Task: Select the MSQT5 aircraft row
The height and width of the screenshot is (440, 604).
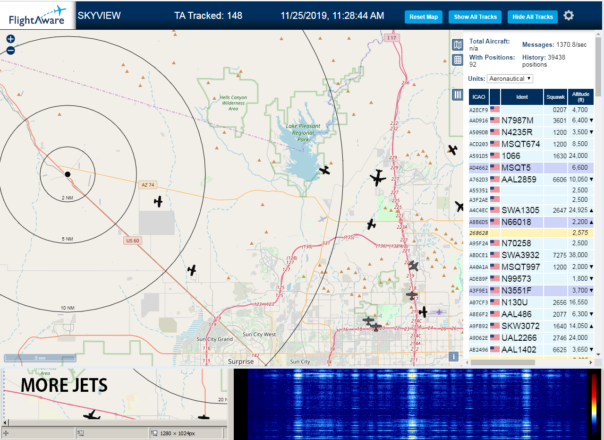Action: pyautogui.click(x=531, y=168)
